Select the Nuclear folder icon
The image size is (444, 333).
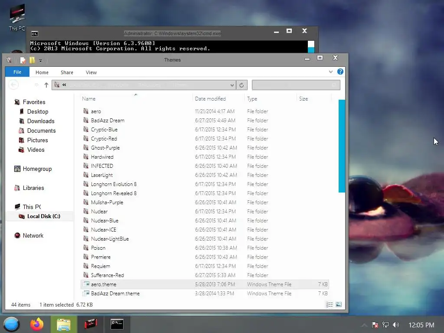click(x=86, y=211)
